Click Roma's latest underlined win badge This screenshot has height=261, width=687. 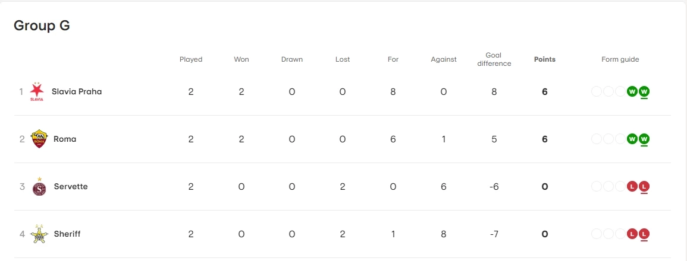(644, 139)
